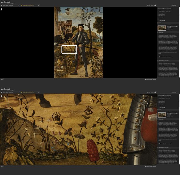Click share arrow icon in top view

[159, 20]
